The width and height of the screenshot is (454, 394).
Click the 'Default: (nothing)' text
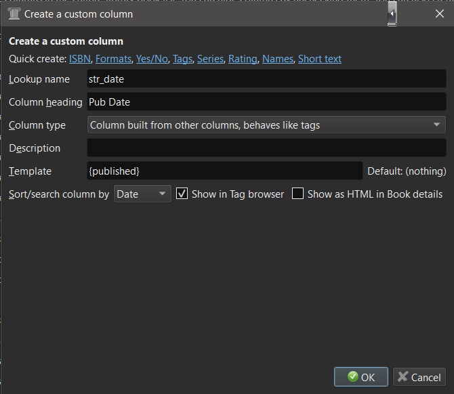coord(407,171)
